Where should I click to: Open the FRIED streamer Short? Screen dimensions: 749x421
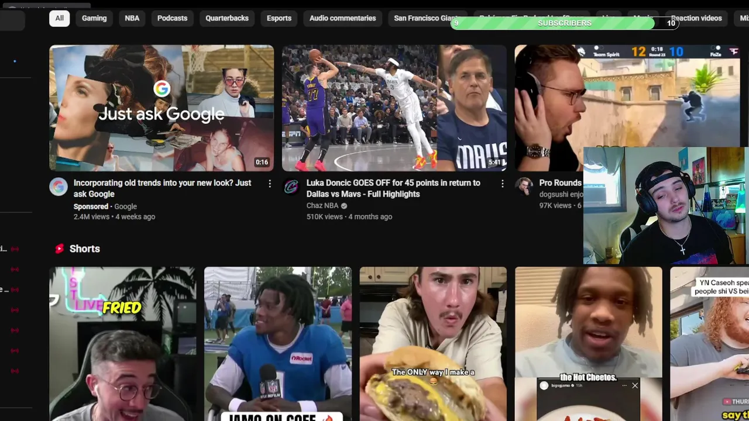coord(123,344)
